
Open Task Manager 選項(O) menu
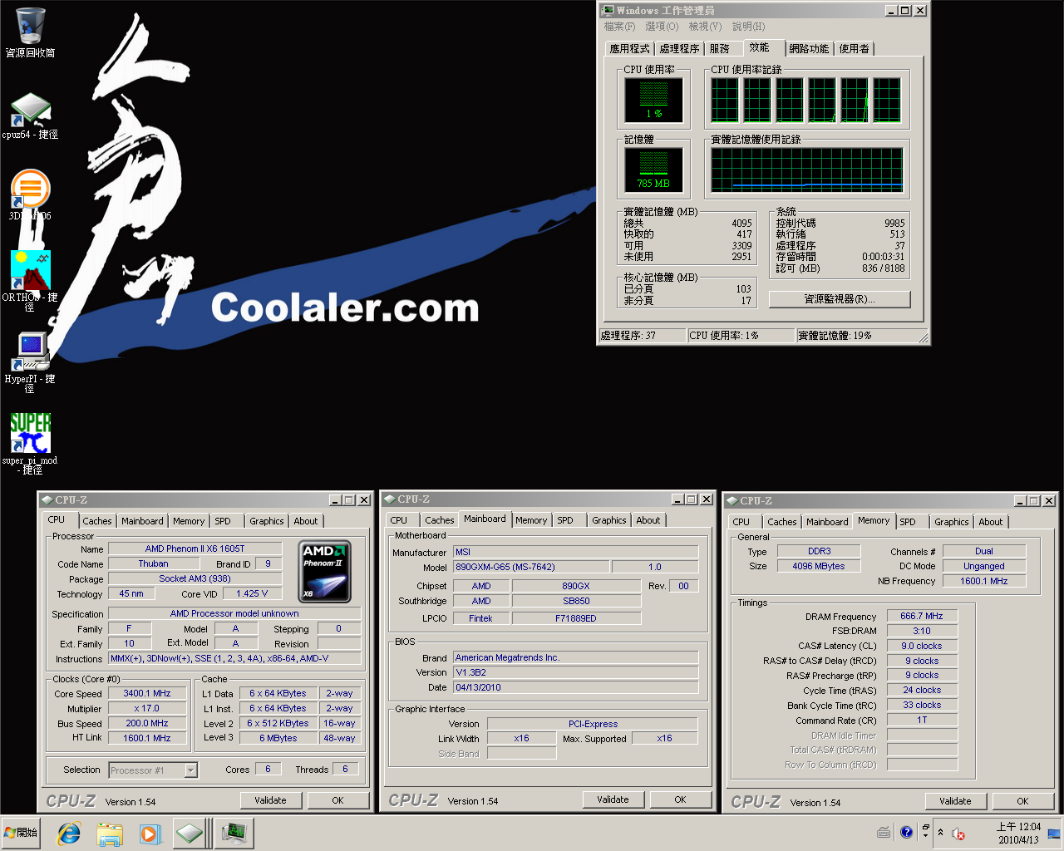pos(662,27)
